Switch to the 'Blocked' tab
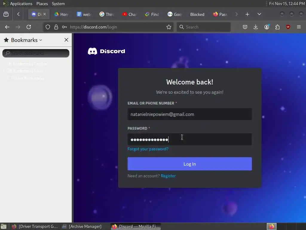306x230 pixels. pos(197,14)
